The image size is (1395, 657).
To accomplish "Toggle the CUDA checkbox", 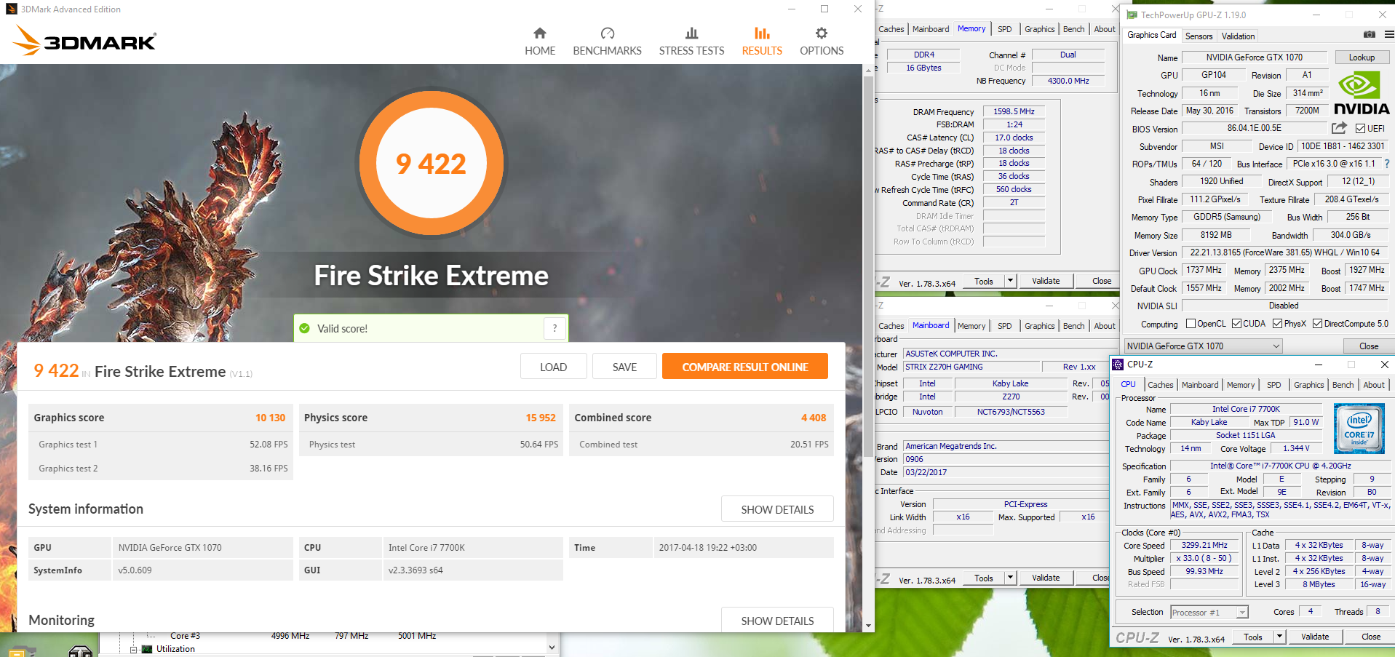I will click(1236, 324).
